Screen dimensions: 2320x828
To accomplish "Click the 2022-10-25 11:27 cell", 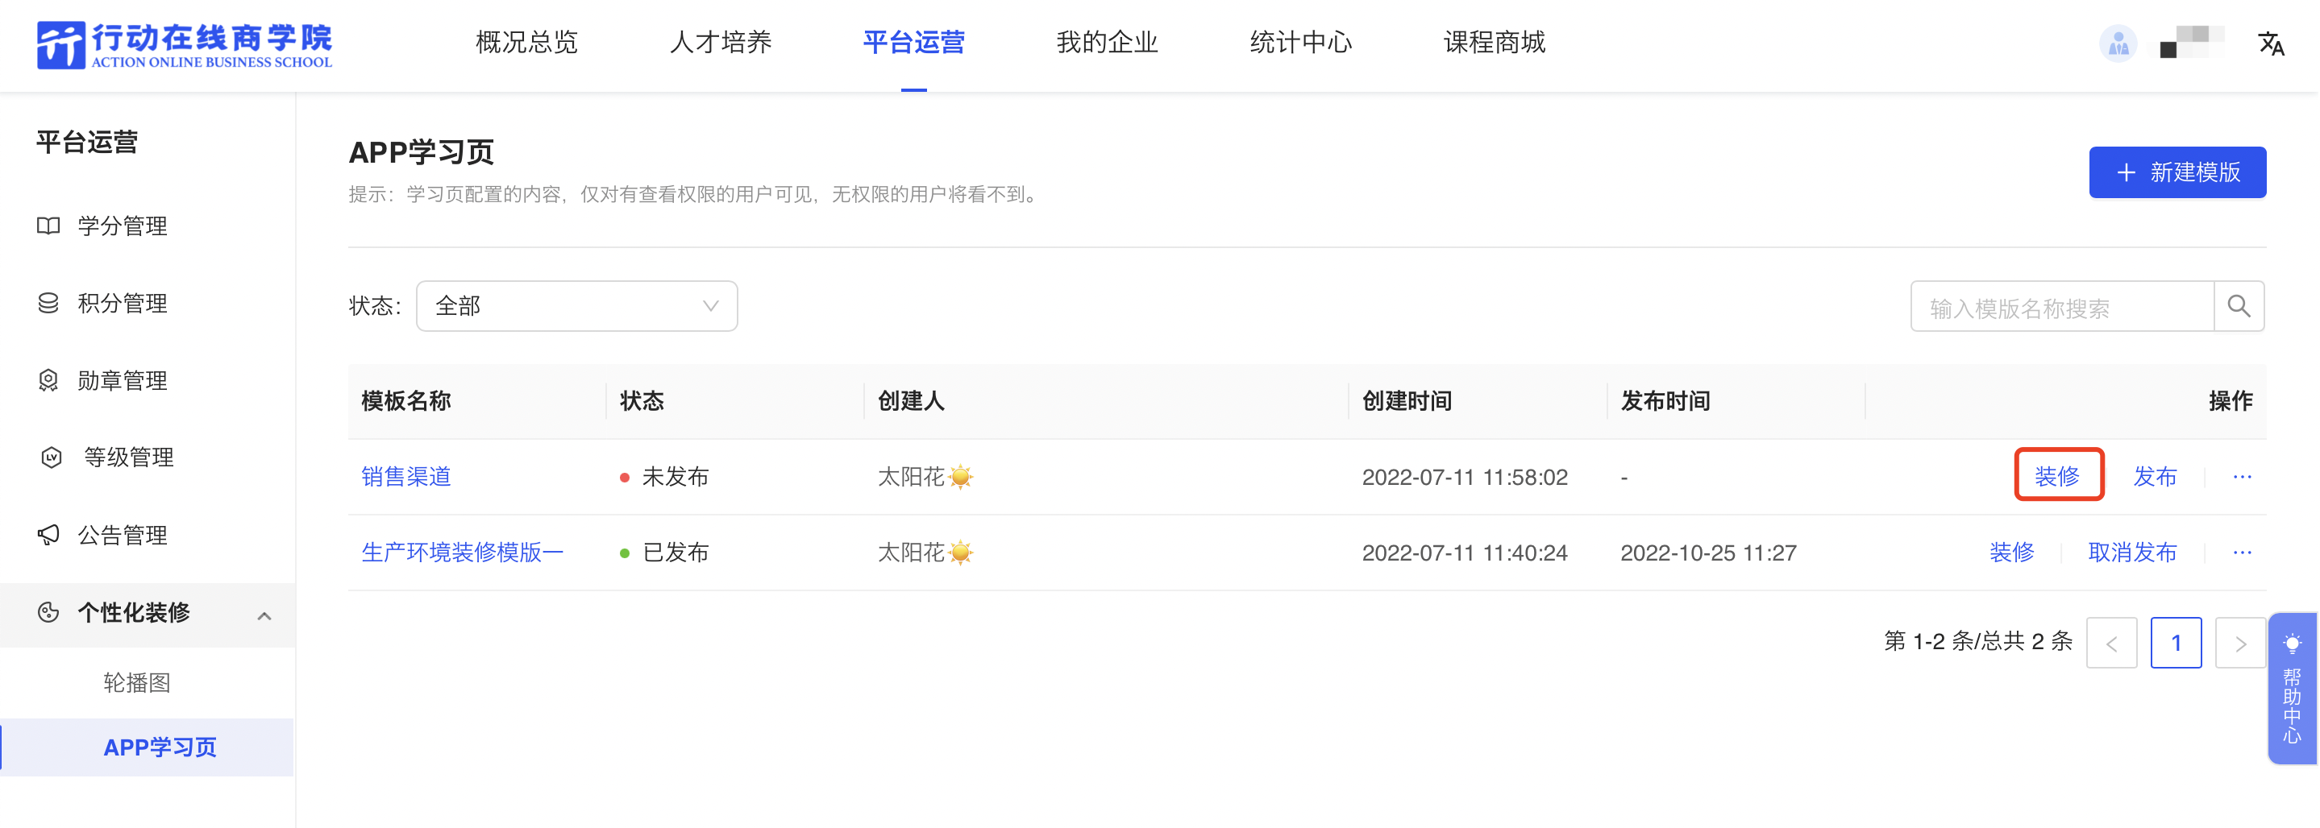I will 1708,553.
